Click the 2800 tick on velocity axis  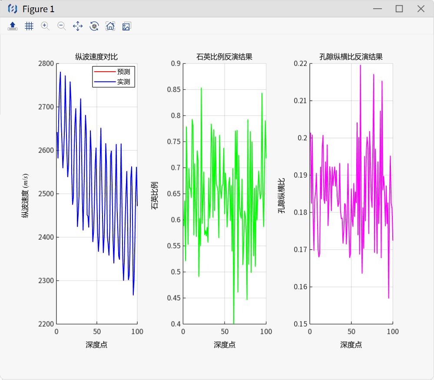tap(46, 63)
